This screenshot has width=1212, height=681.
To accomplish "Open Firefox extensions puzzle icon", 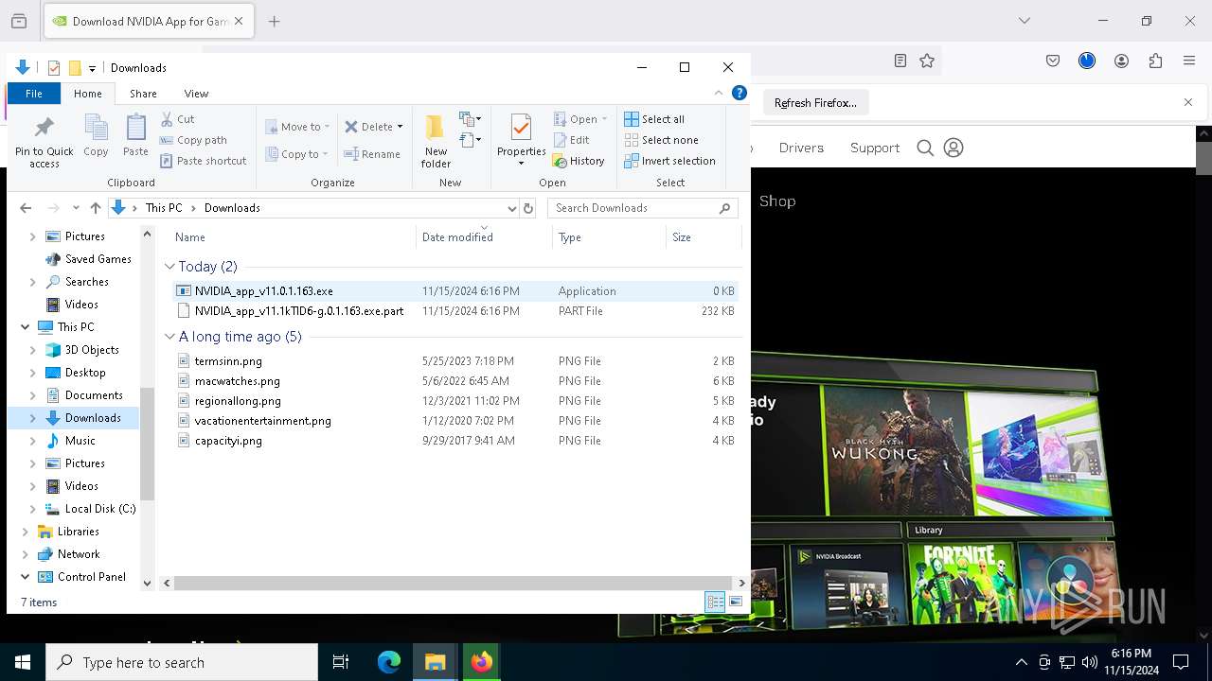I will point(1155,61).
